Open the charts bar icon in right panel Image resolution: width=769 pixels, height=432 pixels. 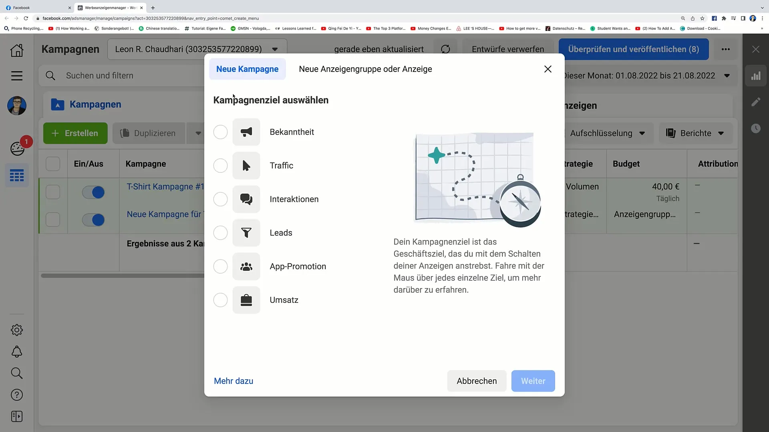pos(756,76)
